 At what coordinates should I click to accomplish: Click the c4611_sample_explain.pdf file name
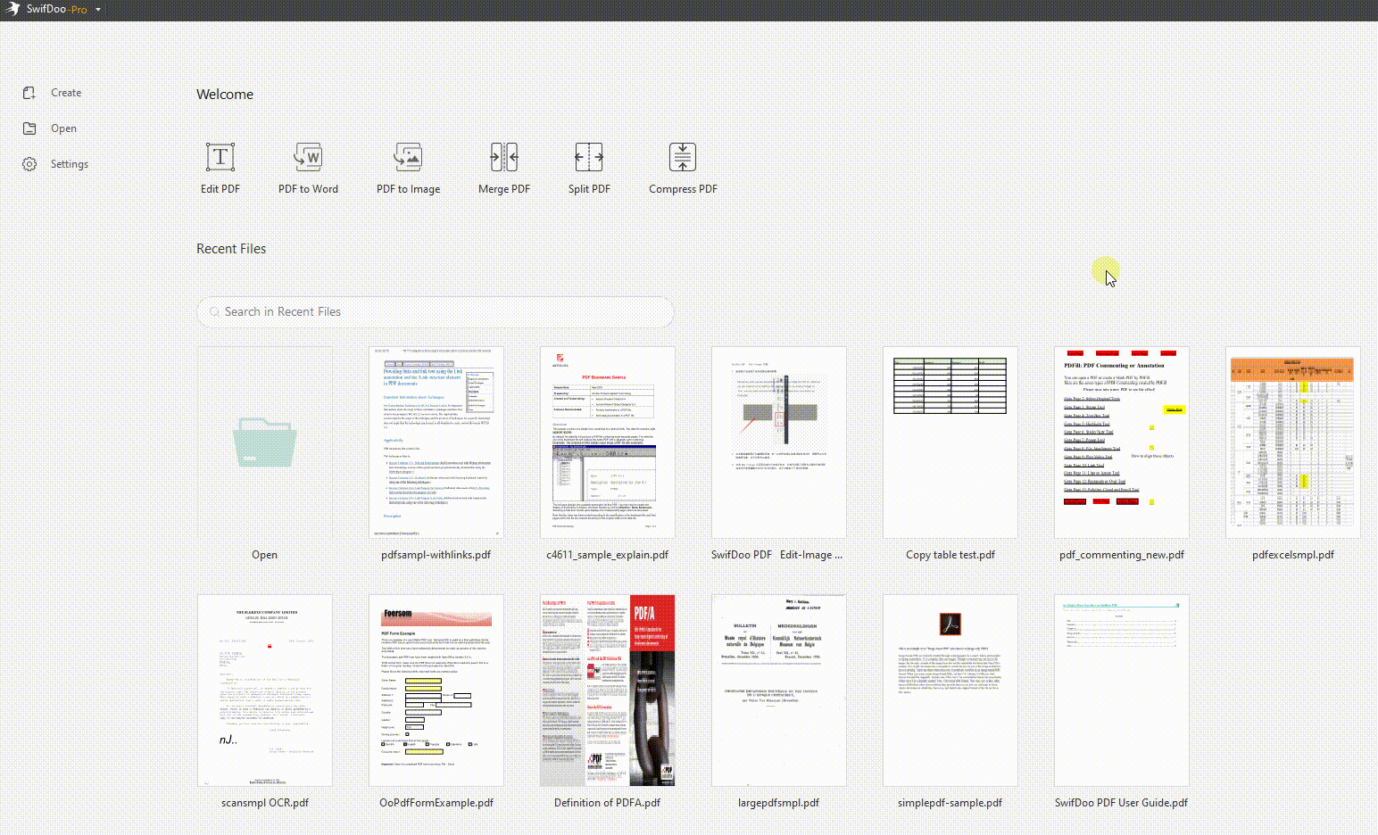[x=608, y=555]
